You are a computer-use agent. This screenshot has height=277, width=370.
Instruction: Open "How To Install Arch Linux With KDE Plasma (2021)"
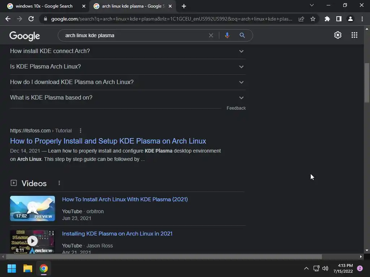coord(125,199)
